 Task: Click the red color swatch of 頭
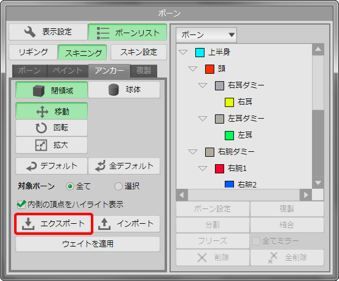(209, 69)
